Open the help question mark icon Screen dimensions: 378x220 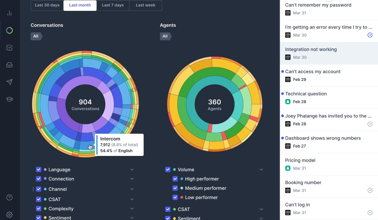click(9, 197)
